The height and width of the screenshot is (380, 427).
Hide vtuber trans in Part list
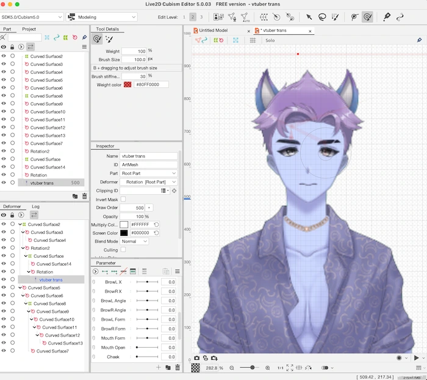[x=4, y=183]
